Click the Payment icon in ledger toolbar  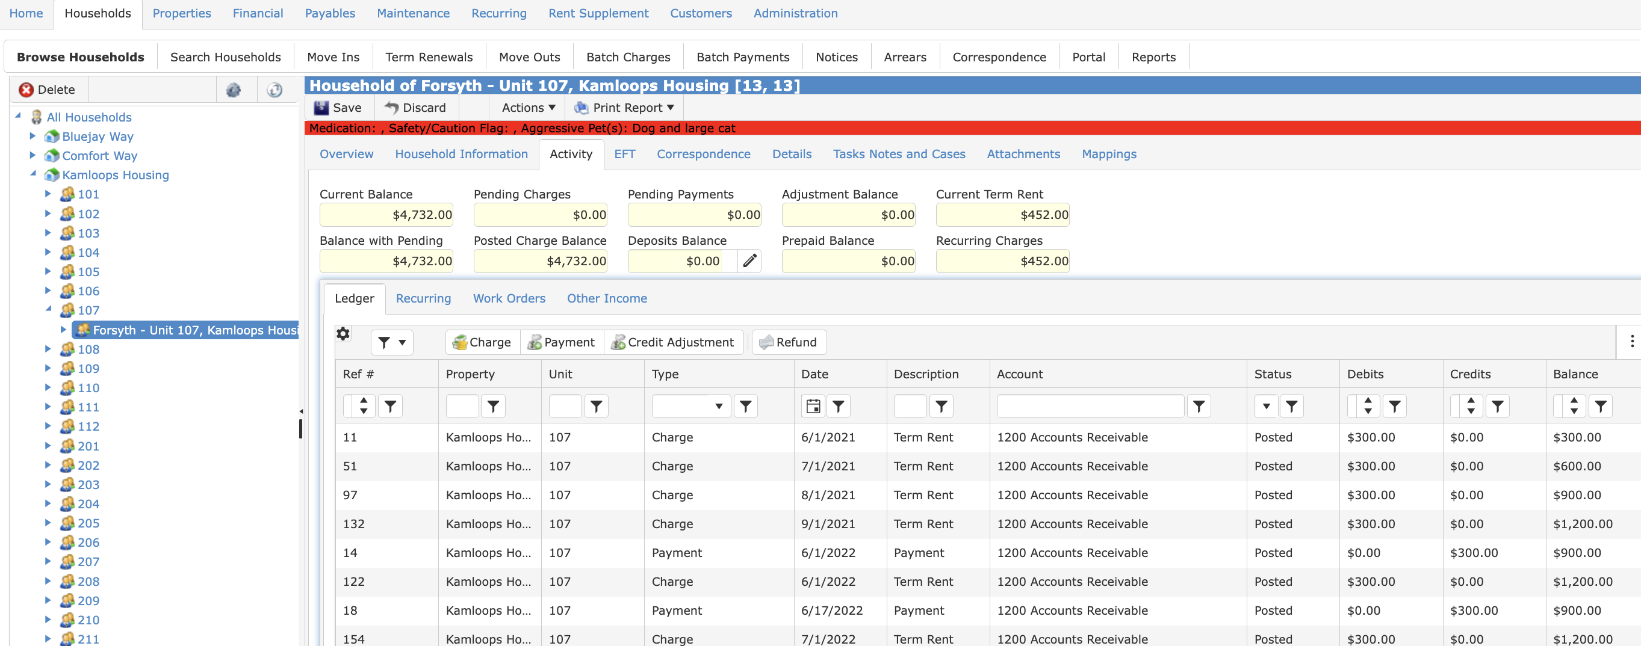tap(535, 342)
